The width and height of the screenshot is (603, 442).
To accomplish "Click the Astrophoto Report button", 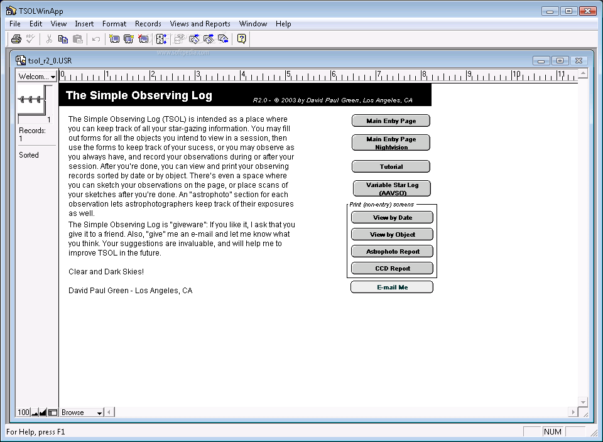I will click(x=392, y=251).
